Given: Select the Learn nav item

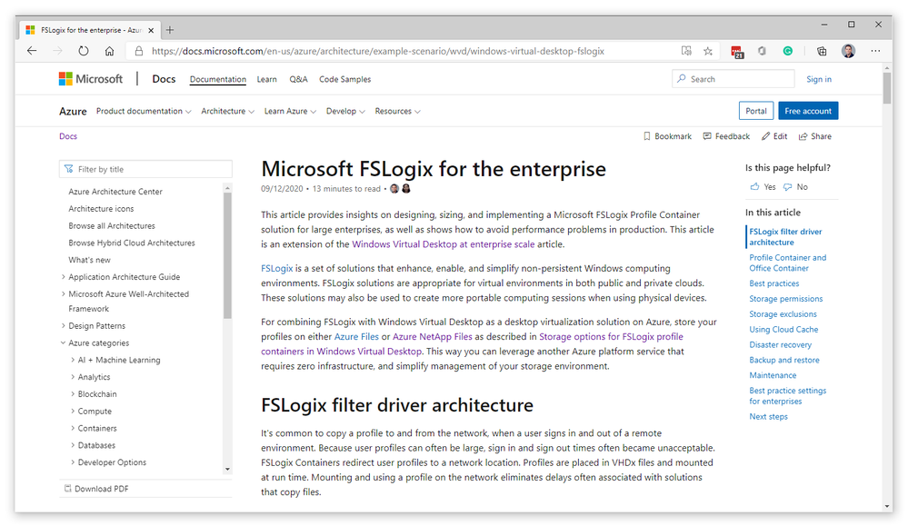Looking at the screenshot, I should pos(267,79).
